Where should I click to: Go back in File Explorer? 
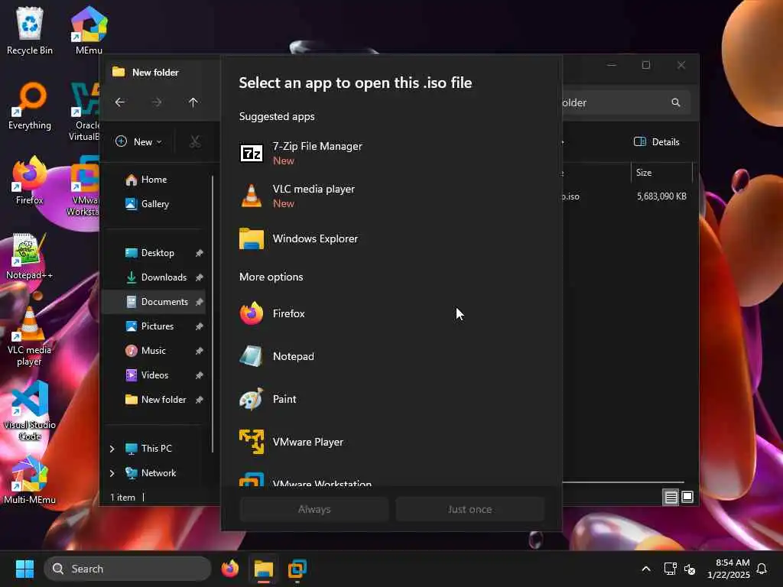click(x=120, y=102)
